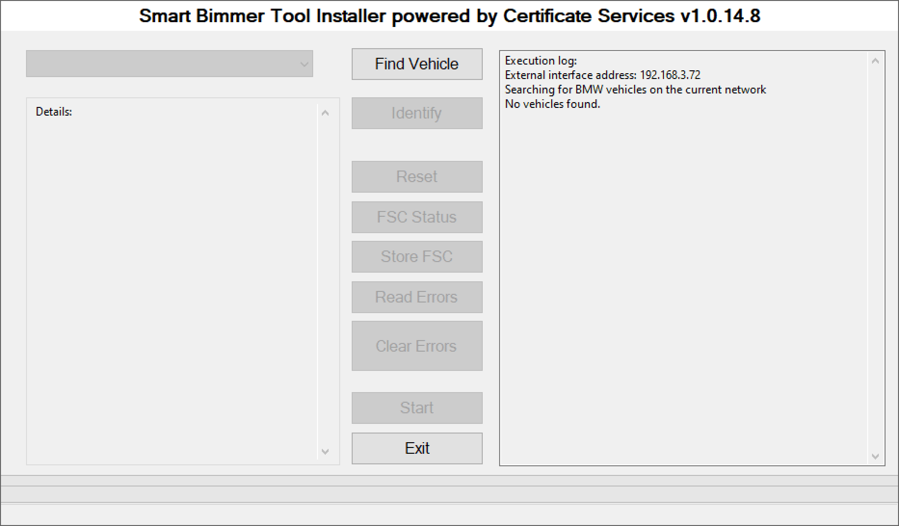
Task: Click Execution log scrollbar down arrow
Action: pyautogui.click(x=875, y=456)
